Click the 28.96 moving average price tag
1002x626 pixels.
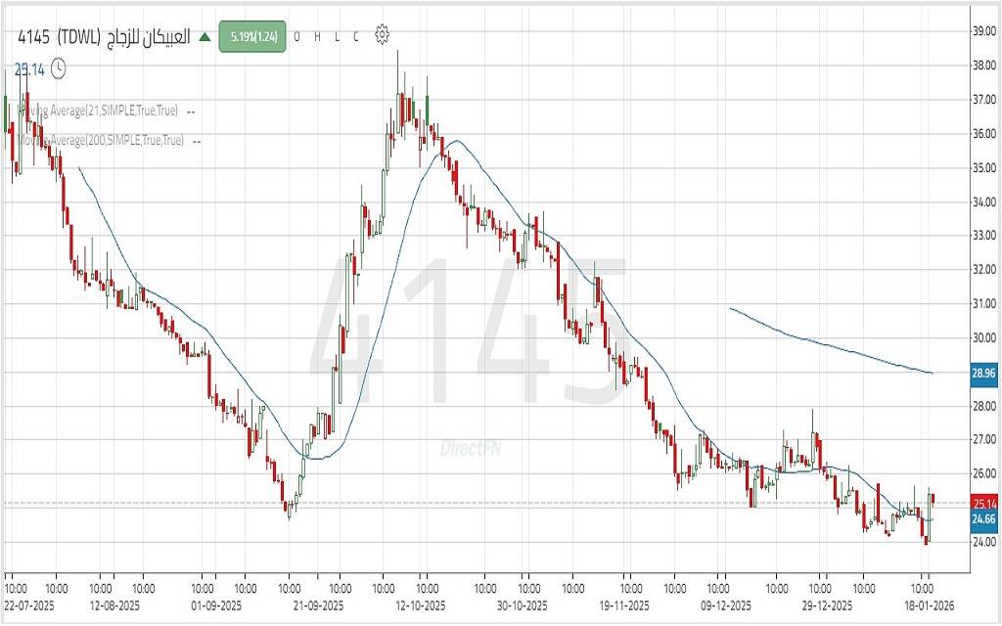point(982,373)
